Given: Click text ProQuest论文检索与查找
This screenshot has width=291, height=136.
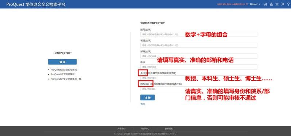Looking at the screenshot, I should pos(64,70).
